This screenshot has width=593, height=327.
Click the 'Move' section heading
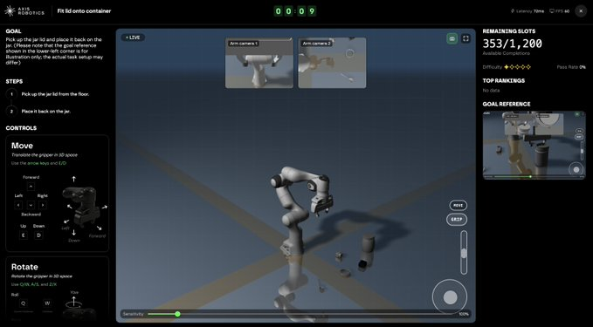pyautogui.click(x=22, y=146)
